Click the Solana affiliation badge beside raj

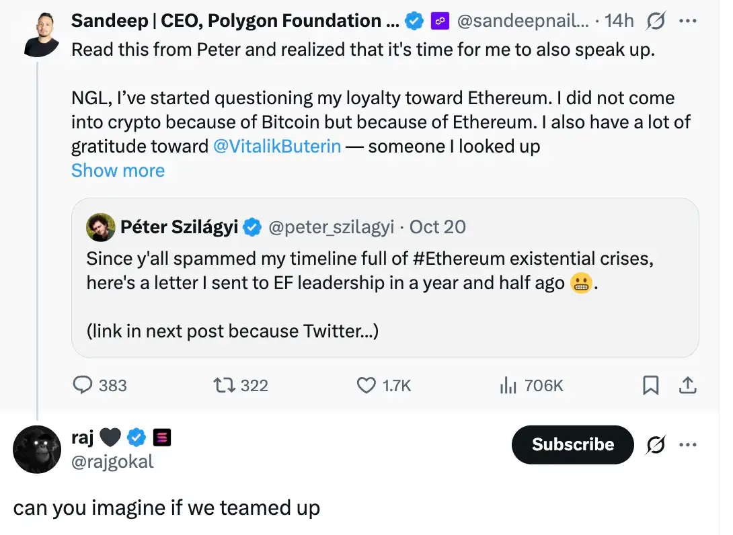(x=162, y=438)
